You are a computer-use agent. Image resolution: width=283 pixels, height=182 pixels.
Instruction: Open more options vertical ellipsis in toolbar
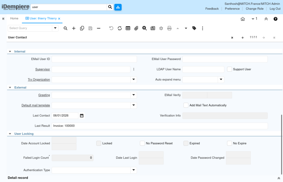tap(203, 28)
